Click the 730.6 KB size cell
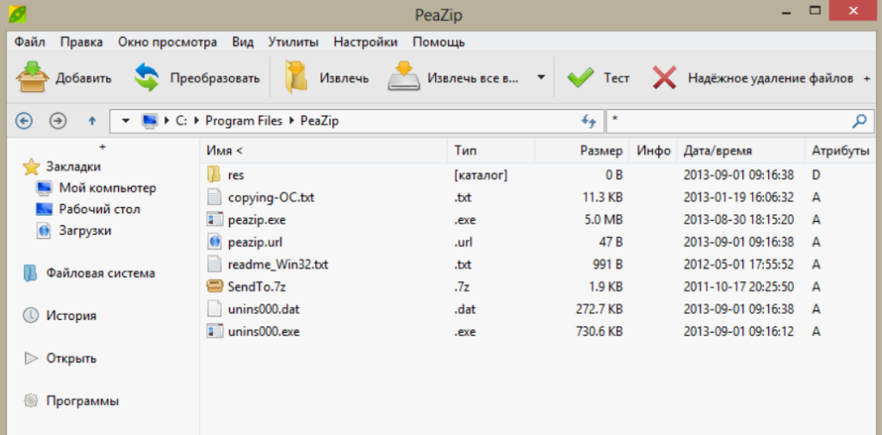The height and width of the screenshot is (435, 882). click(x=599, y=332)
